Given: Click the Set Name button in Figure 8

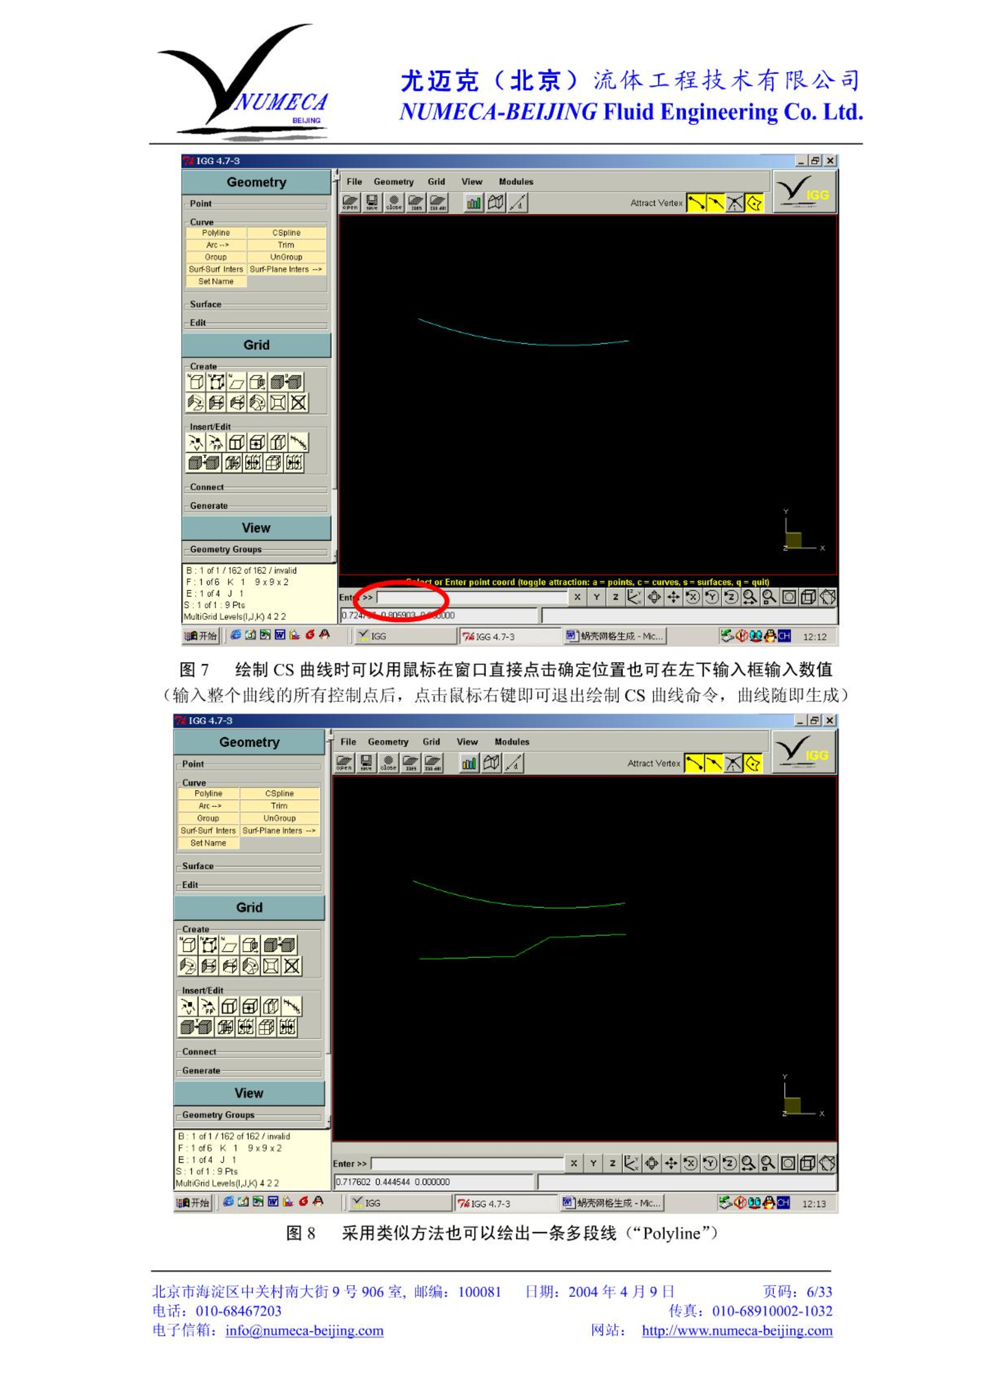Looking at the screenshot, I should point(208,843).
